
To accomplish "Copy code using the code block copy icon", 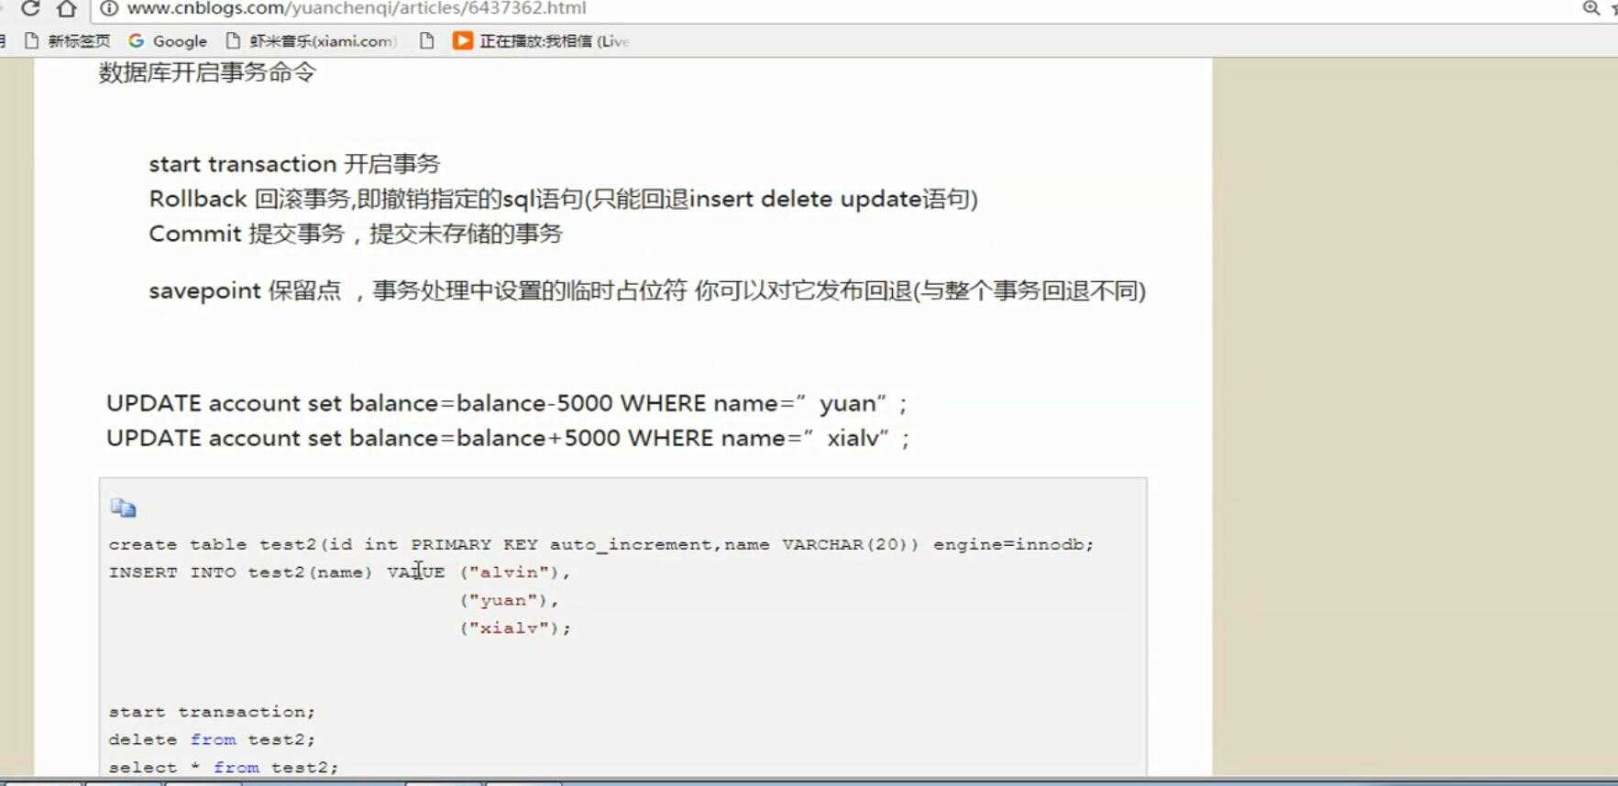I will point(123,508).
